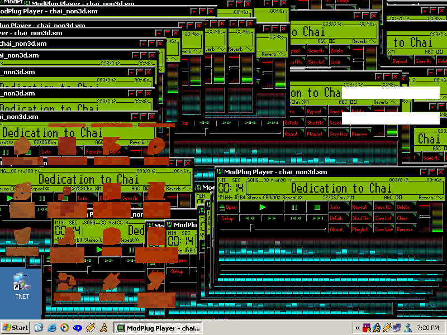
Task: Stop the song in the frontmost player
Action: 316,207
